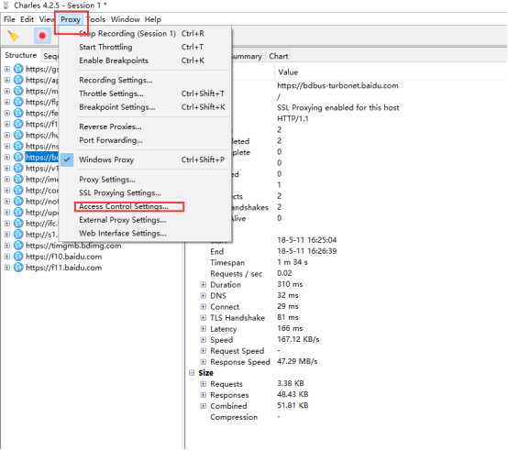Open the File menu
The width and height of the screenshot is (508, 450).
9,19
